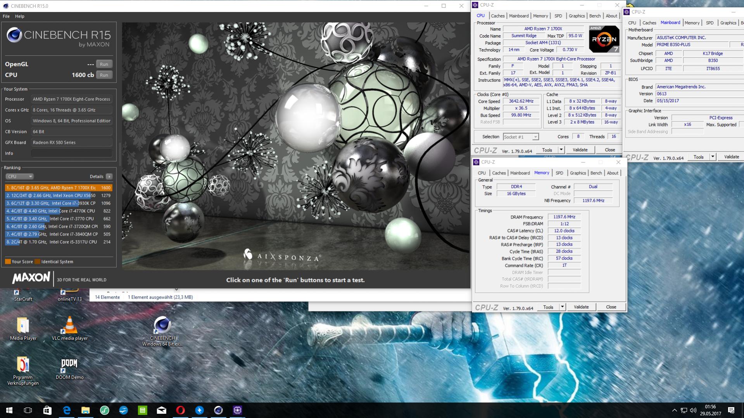
Task: Select the Core i5-3317U ranking row
Action: click(59, 242)
